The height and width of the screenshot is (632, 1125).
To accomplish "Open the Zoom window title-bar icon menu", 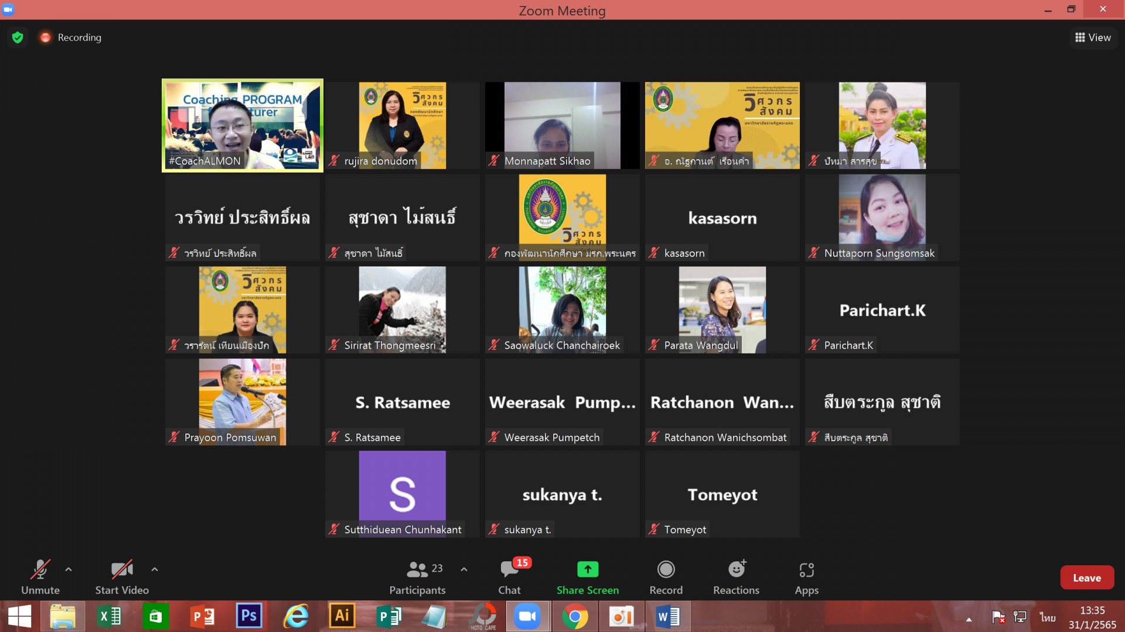I will click(x=8, y=9).
